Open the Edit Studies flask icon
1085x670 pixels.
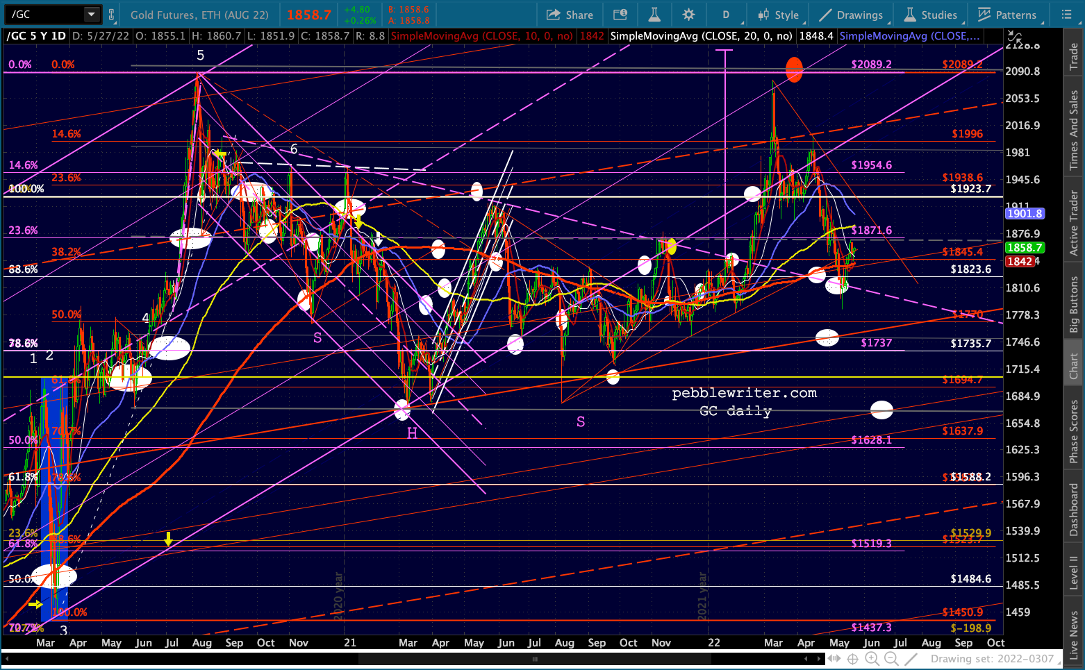click(x=654, y=15)
